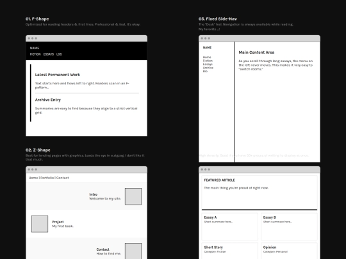Click the window dots on F-Shape mockup title bar
346x259 pixels.
click(33, 38)
